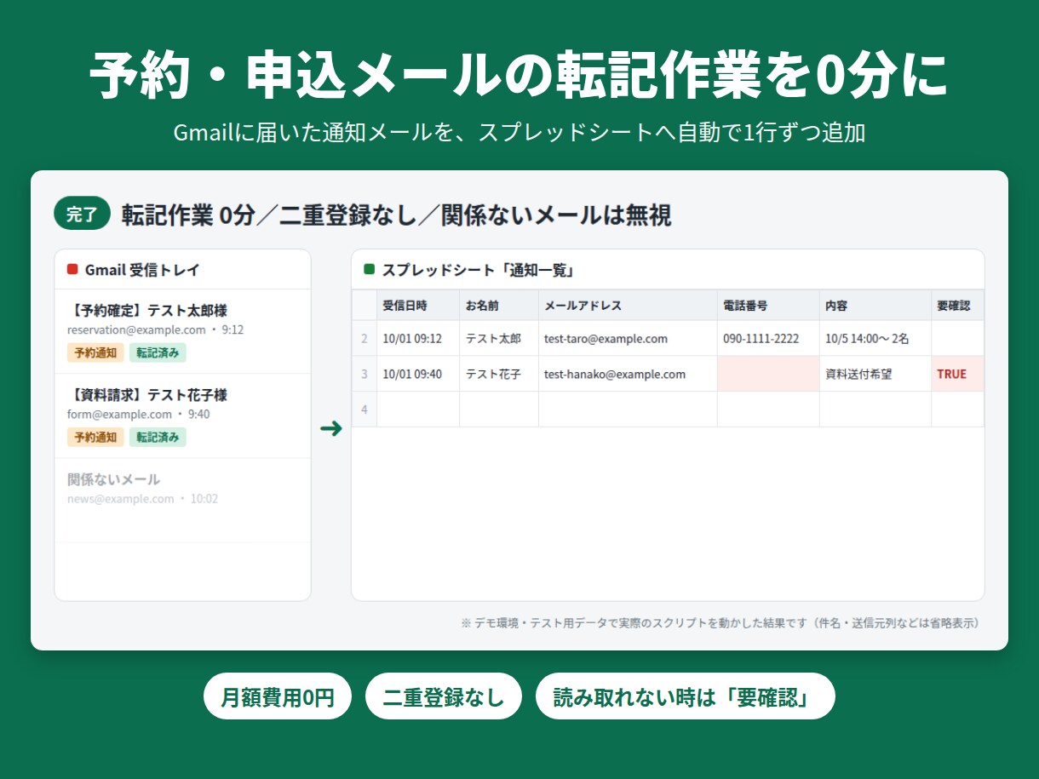Click cell test-taro@example.com
Image resolution: width=1039 pixels, height=779 pixels.
(628, 338)
